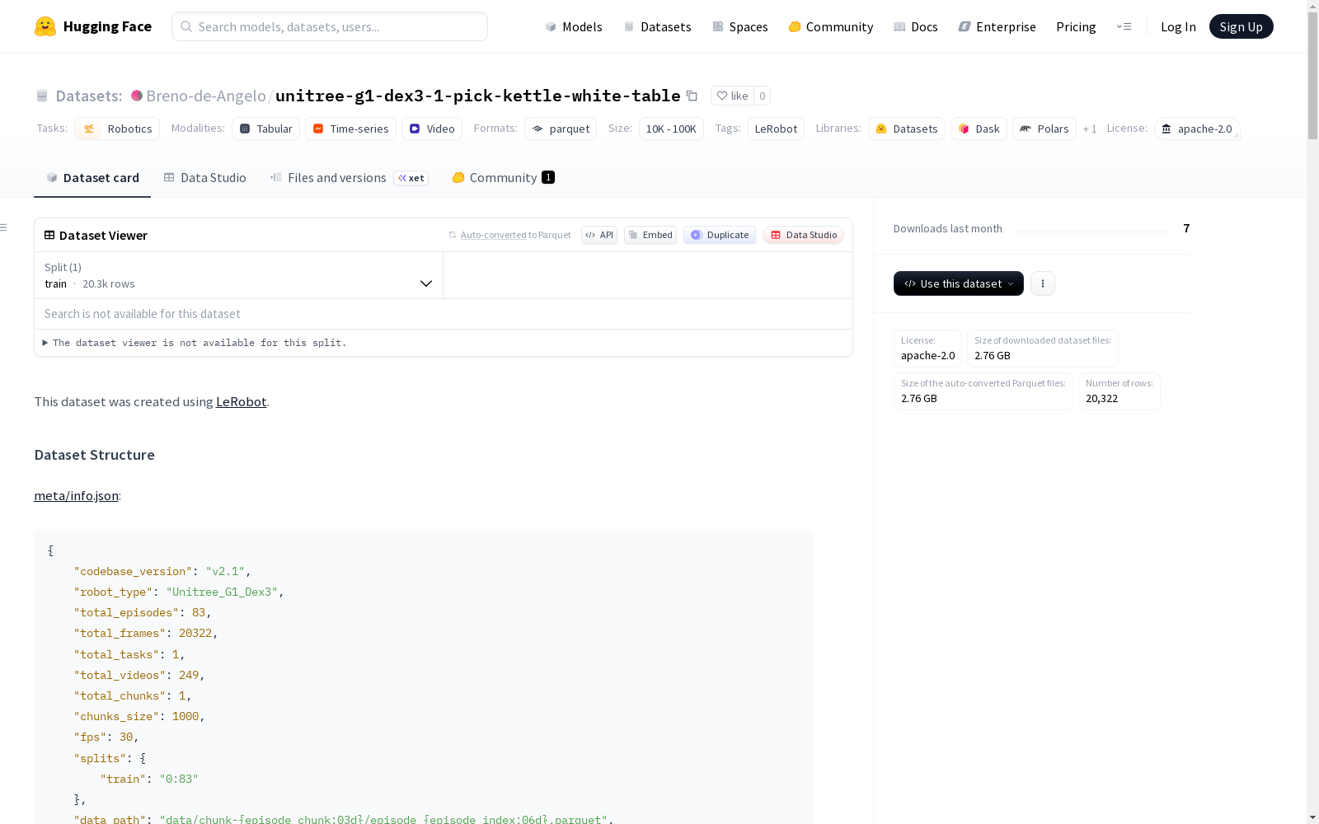Select the Datasets library tag
1319x824 pixels.
coord(907,129)
